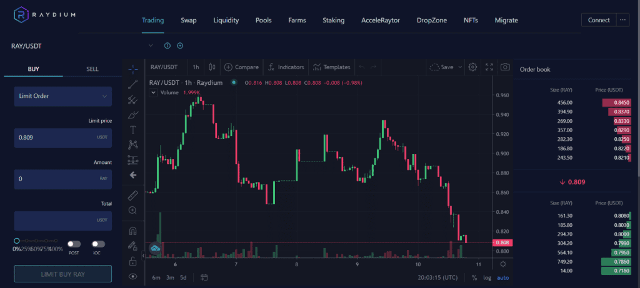Image resolution: width=640 pixels, height=288 pixels.
Task: Select the trend line drawing tool
Action: click(132, 84)
